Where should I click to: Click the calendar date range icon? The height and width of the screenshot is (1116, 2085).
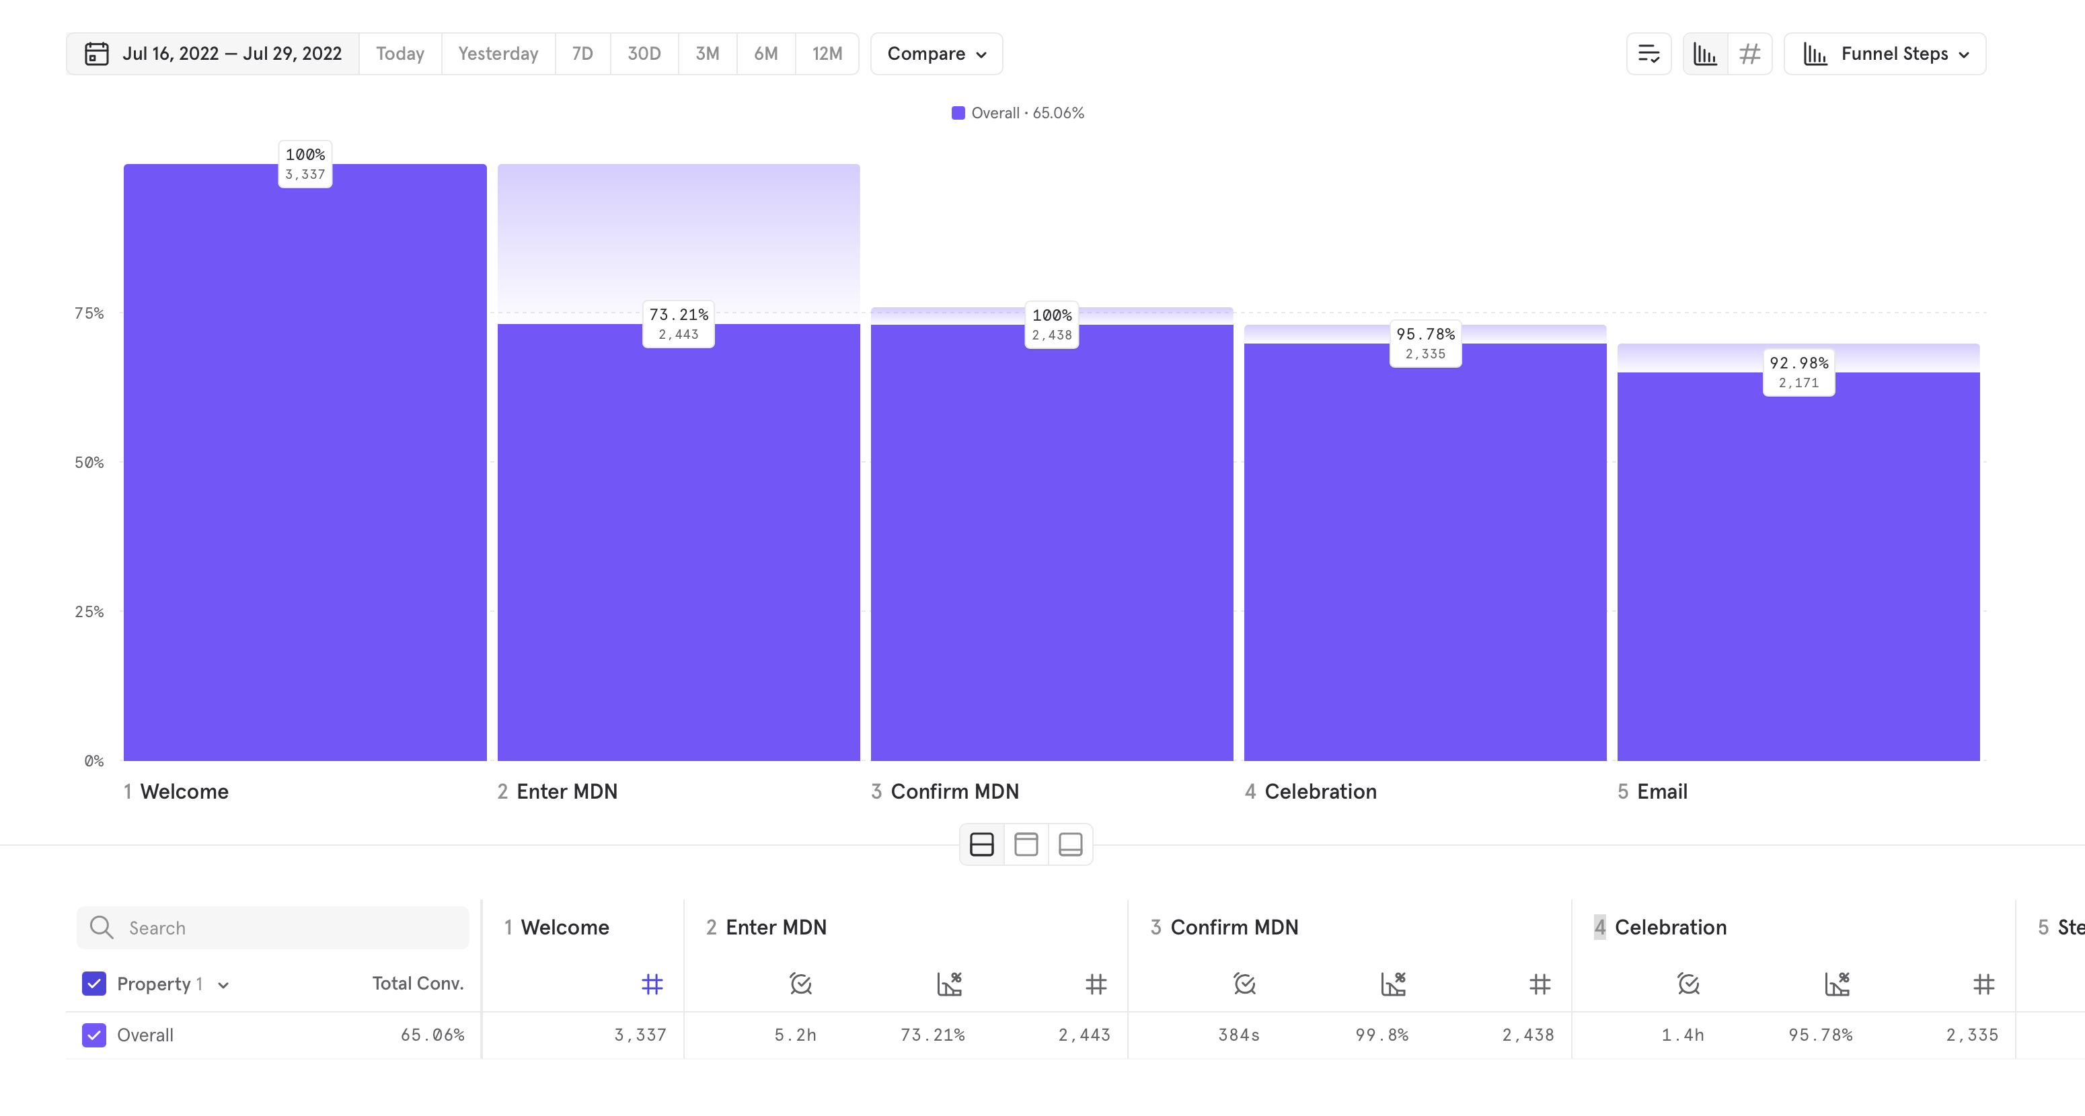[x=96, y=53]
